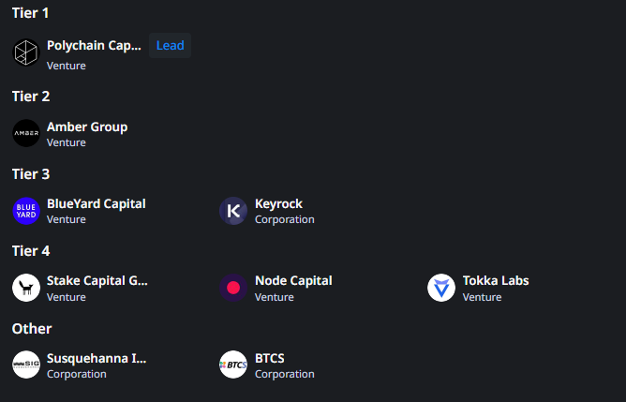The width and height of the screenshot is (626, 402).
Task: Open the Amber Group name link
Action: [x=87, y=127]
